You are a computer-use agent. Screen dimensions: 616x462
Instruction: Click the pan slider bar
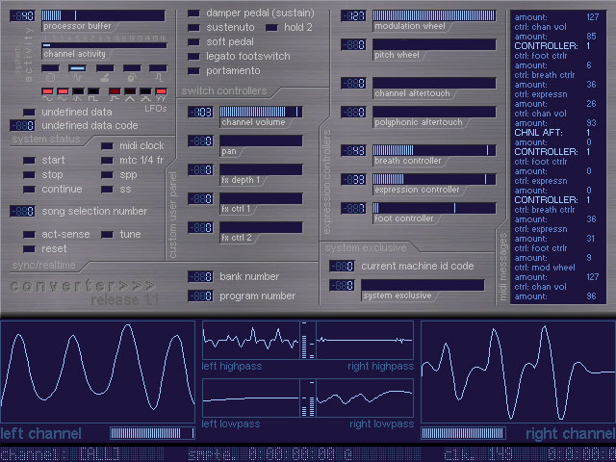pos(261,141)
